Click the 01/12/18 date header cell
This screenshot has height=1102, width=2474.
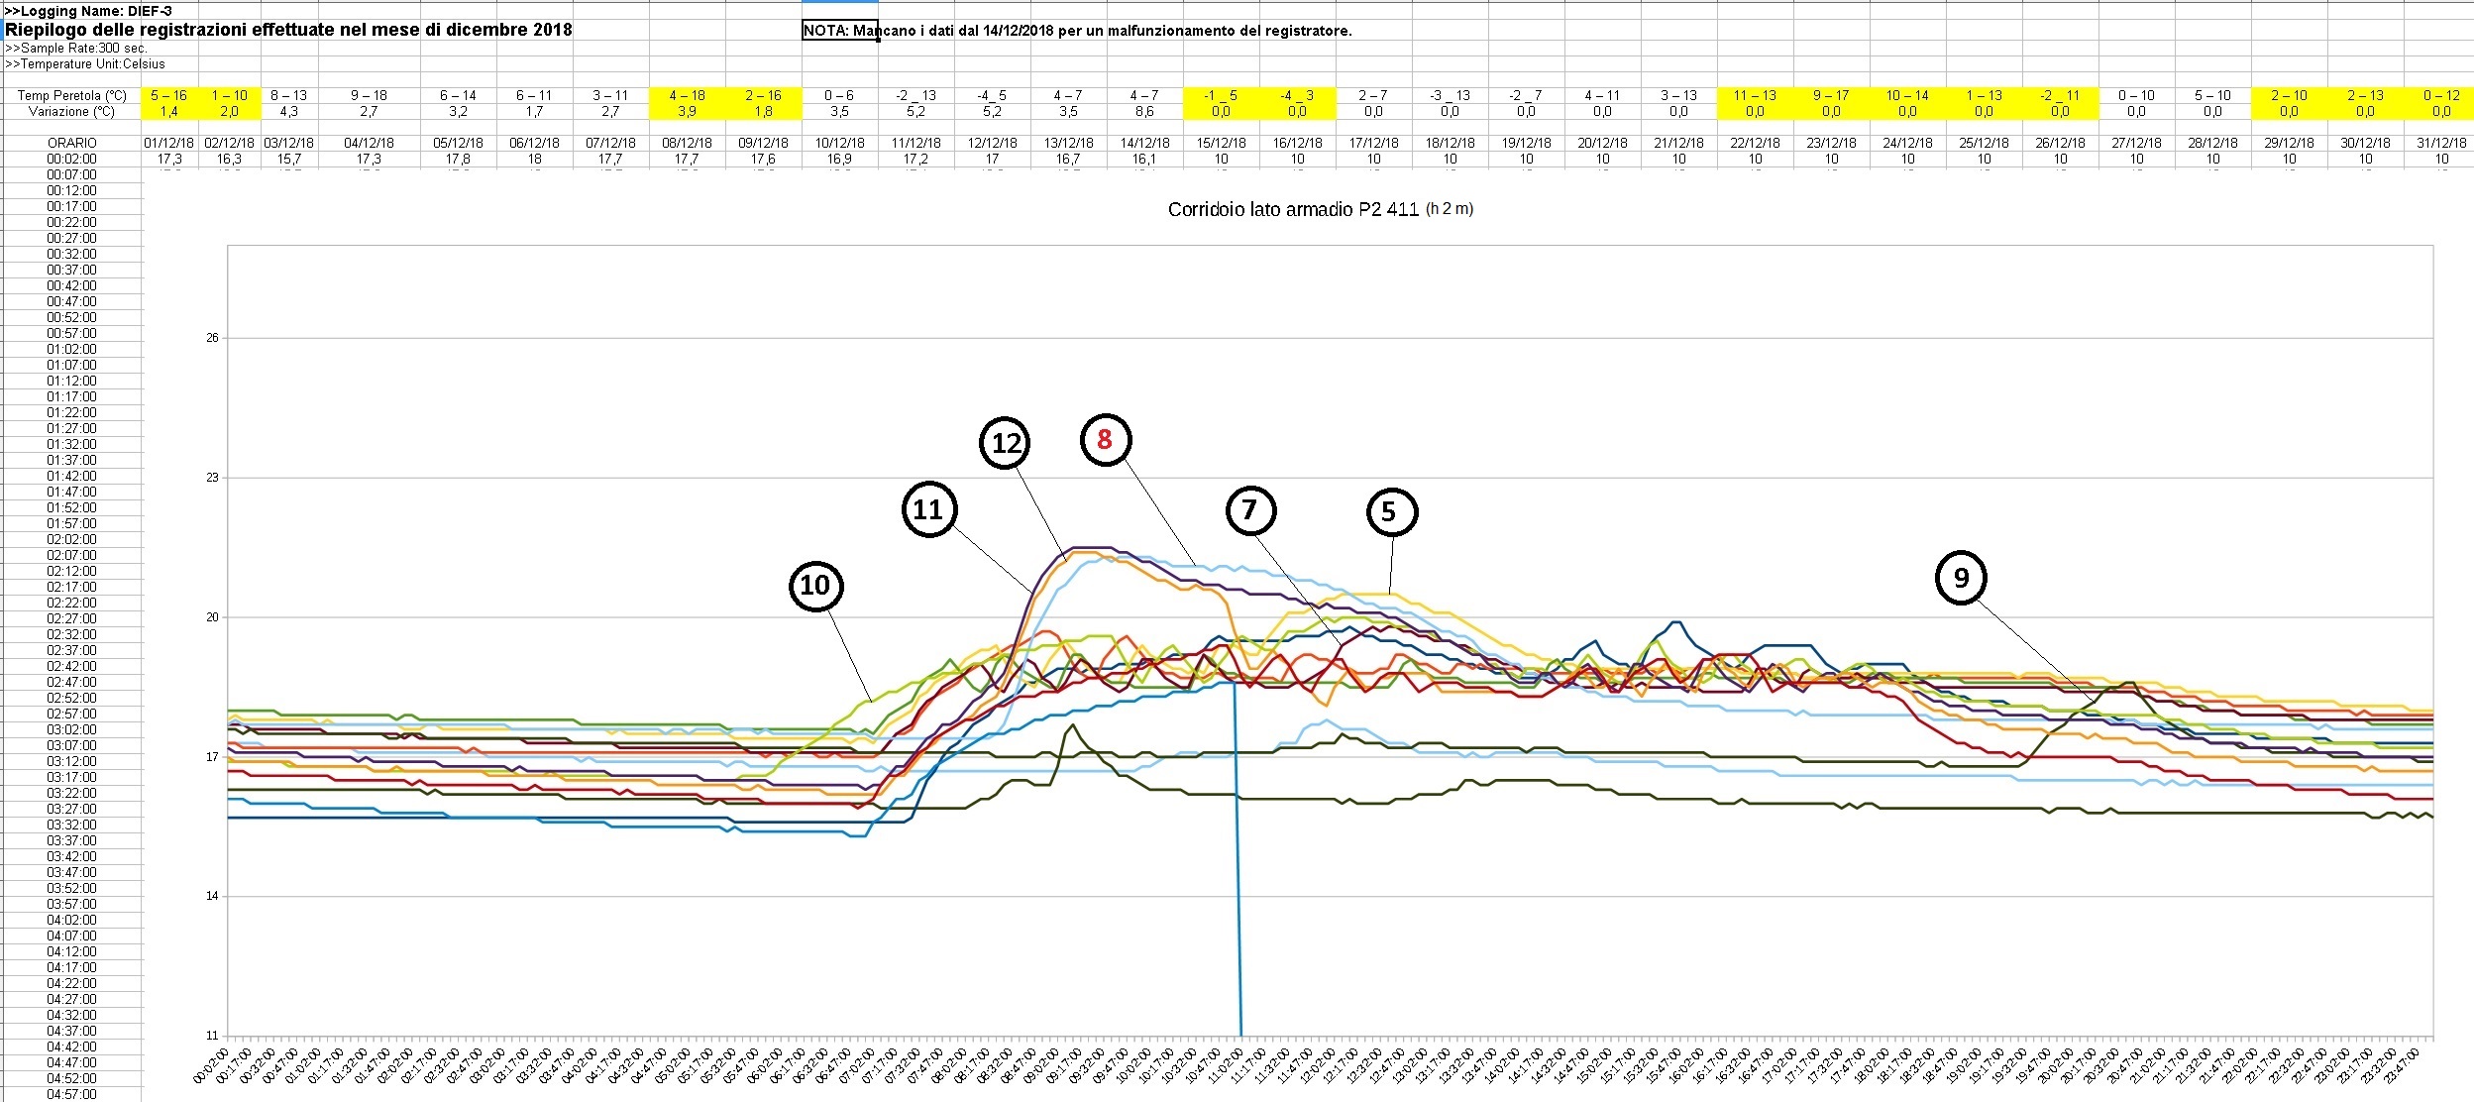169,143
